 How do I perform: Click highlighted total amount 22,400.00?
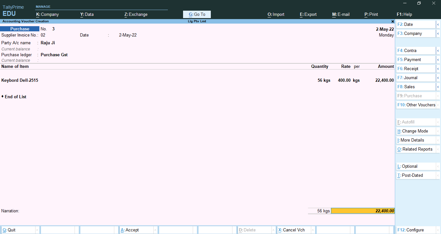pos(363,211)
